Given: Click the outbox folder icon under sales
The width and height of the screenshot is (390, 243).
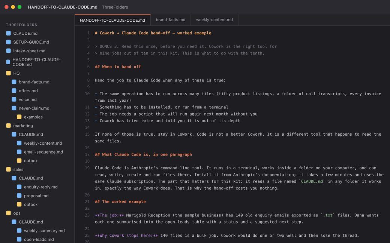Looking at the screenshot, I should [19, 204].
